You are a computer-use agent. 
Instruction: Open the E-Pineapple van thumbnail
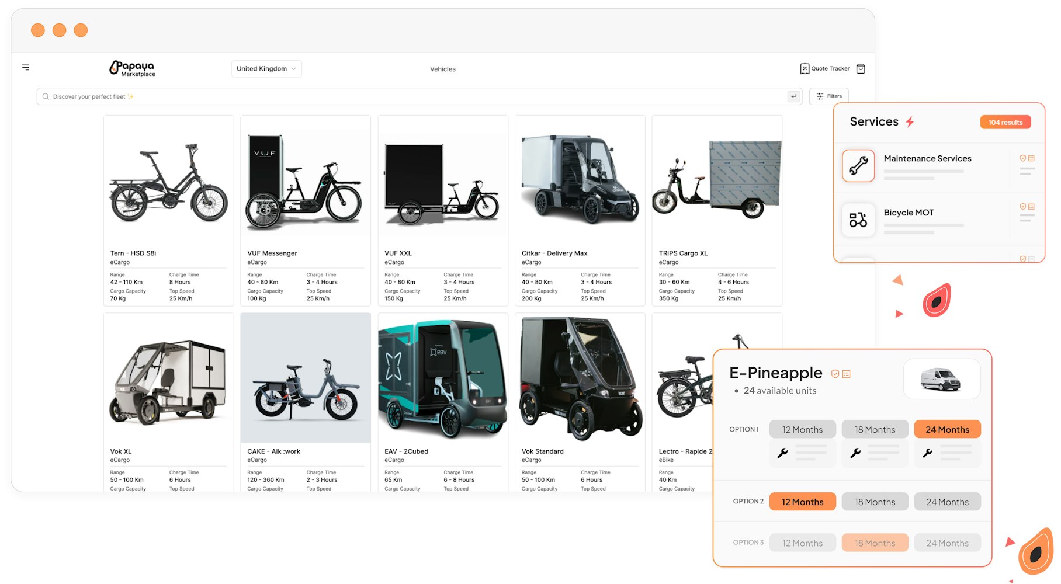pos(942,379)
